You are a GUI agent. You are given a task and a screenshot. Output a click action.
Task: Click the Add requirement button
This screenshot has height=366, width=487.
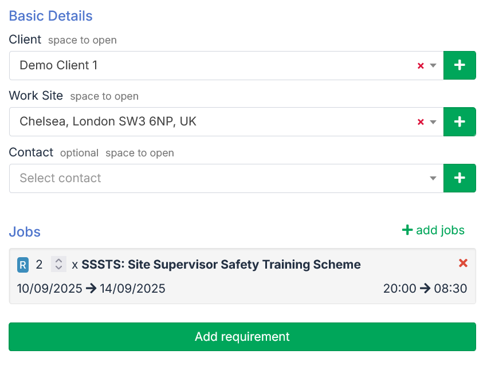coord(242,337)
